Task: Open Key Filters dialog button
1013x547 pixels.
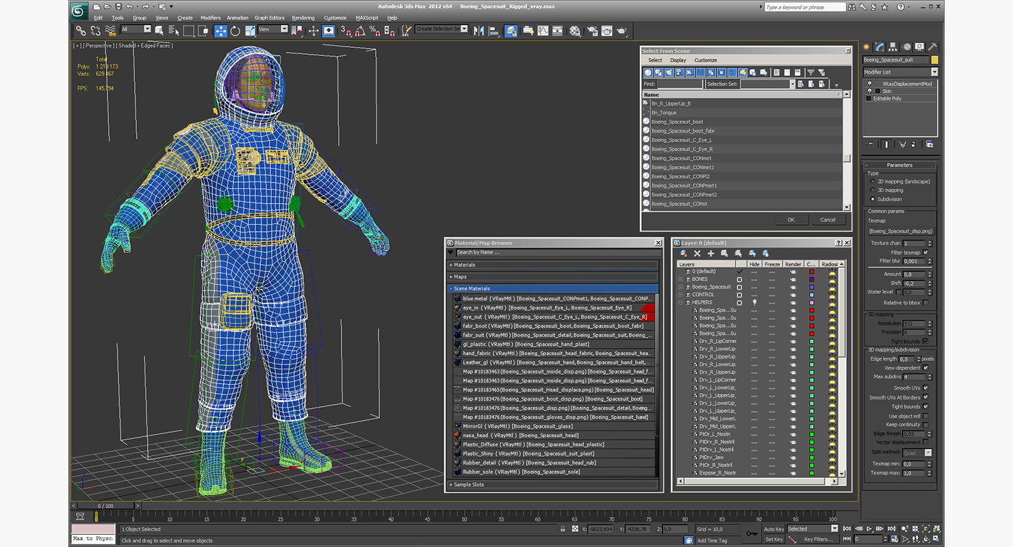Action: [x=817, y=539]
